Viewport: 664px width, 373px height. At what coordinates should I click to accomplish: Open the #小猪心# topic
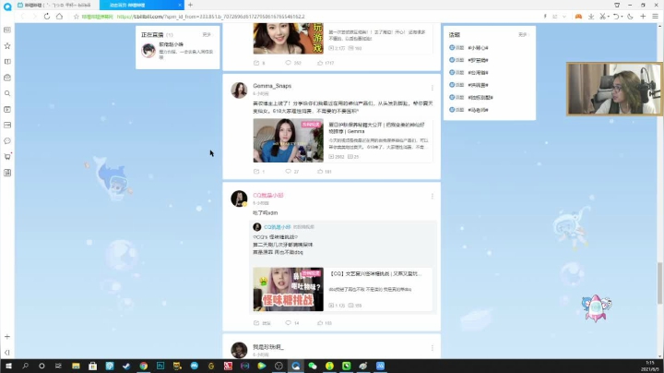click(x=478, y=48)
